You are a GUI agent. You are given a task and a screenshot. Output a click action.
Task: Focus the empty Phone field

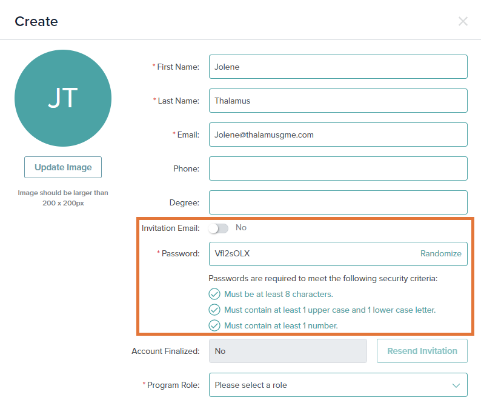[338, 168]
